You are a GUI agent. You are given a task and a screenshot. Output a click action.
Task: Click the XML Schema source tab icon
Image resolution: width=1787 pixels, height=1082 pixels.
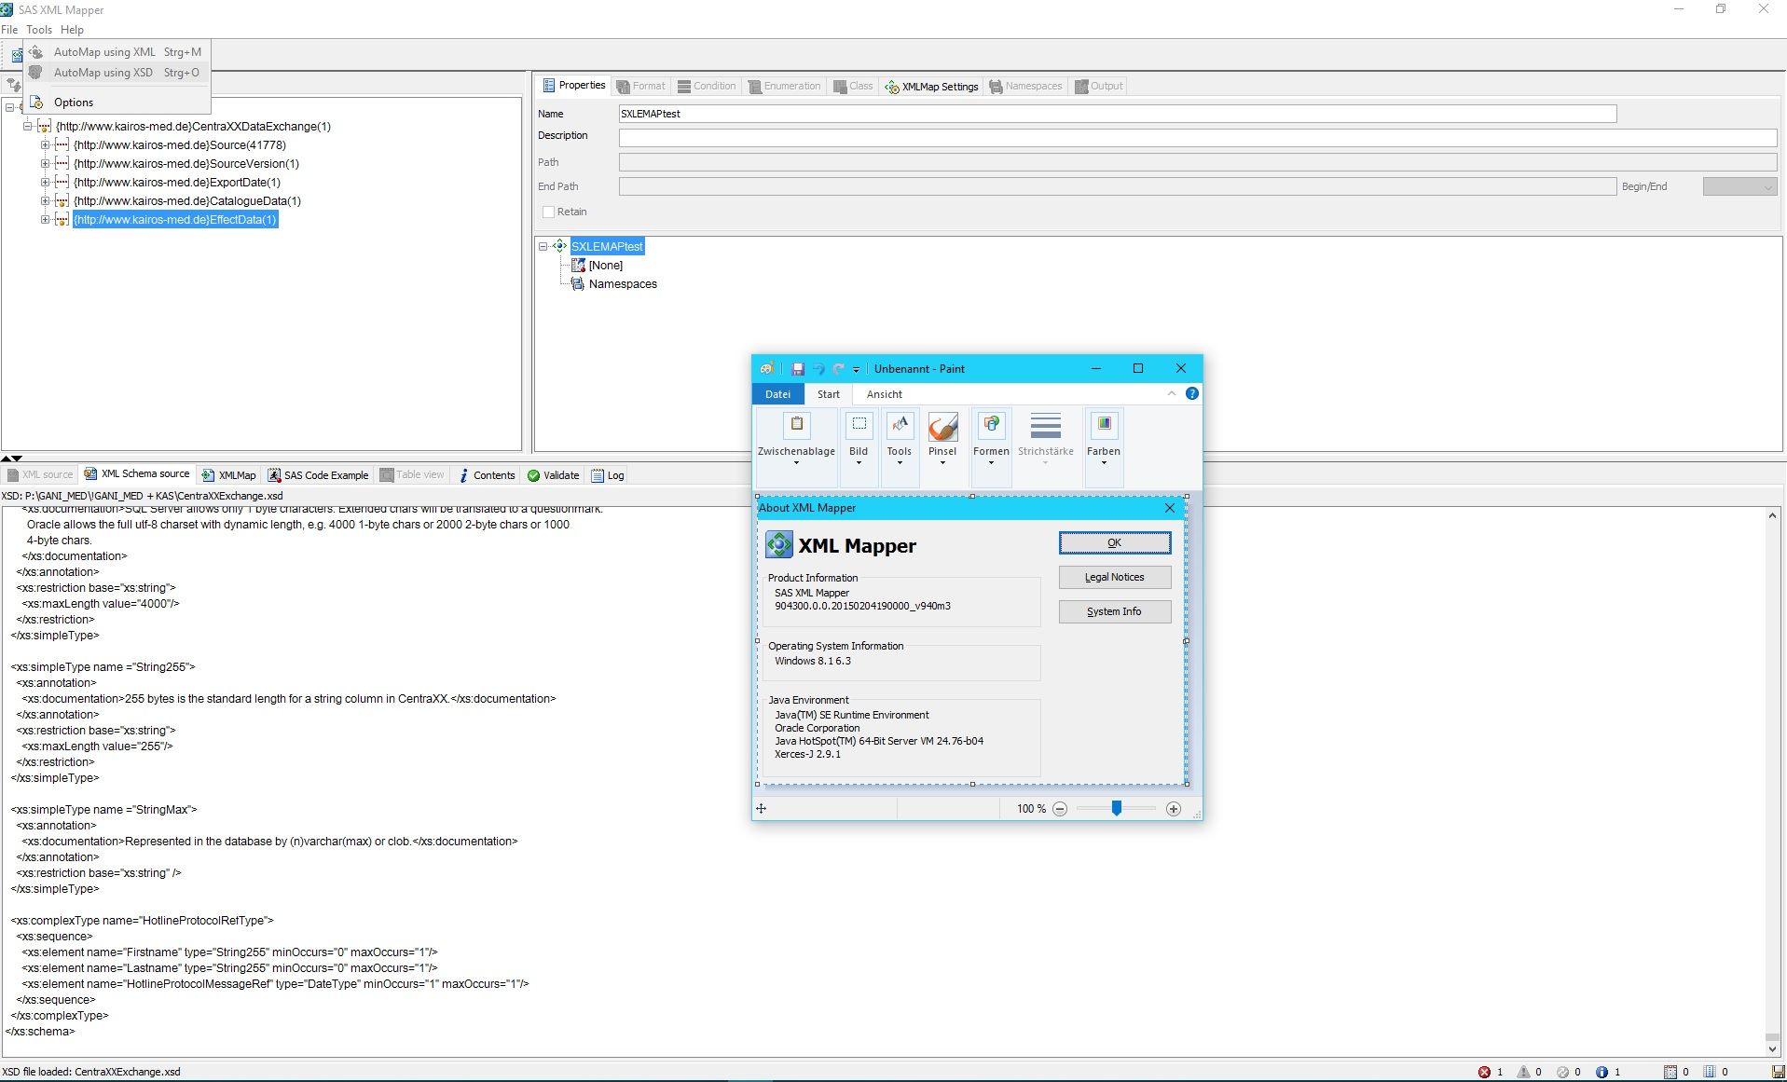click(90, 474)
